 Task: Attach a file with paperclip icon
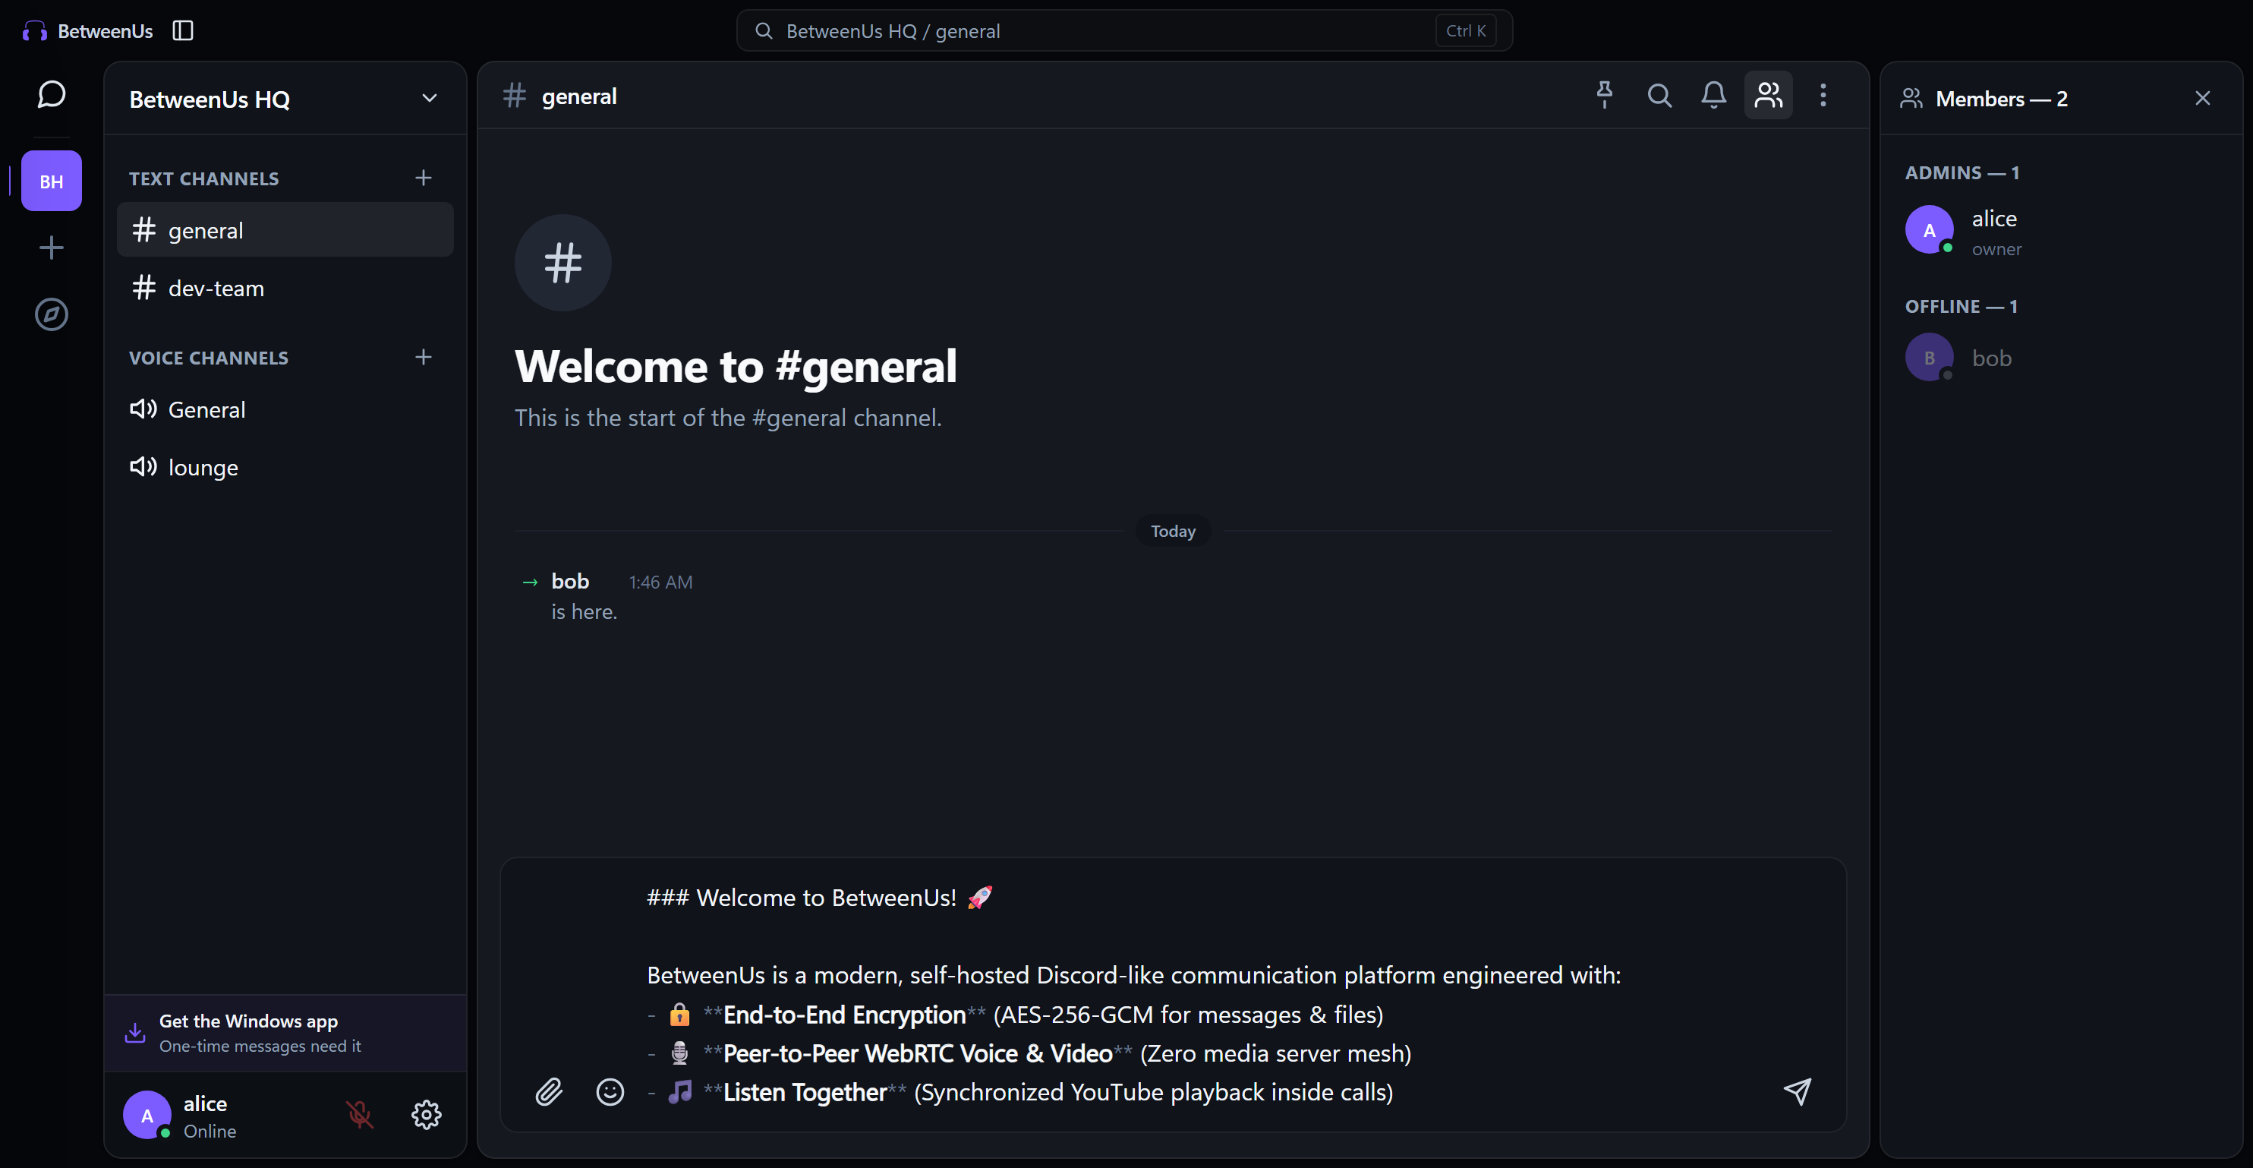pos(550,1091)
